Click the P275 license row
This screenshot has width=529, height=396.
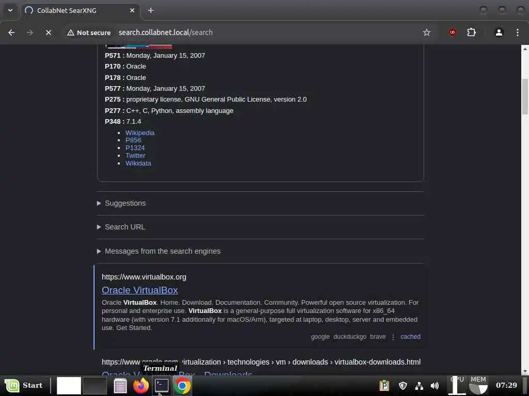[x=206, y=100]
